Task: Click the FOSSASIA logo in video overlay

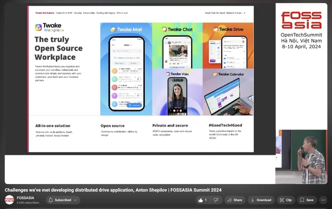Action: coord(301,20)
